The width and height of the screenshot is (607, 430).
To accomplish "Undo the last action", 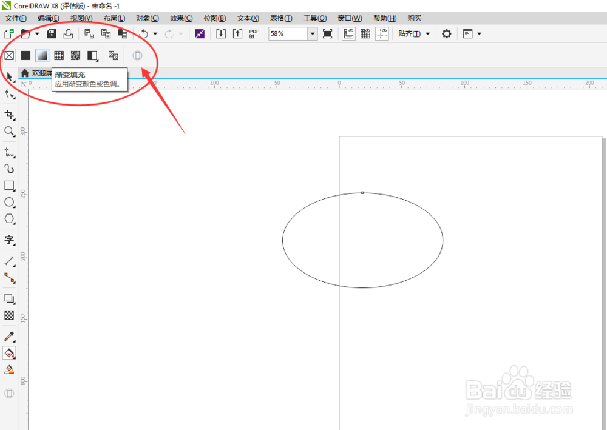I will 144,33.
